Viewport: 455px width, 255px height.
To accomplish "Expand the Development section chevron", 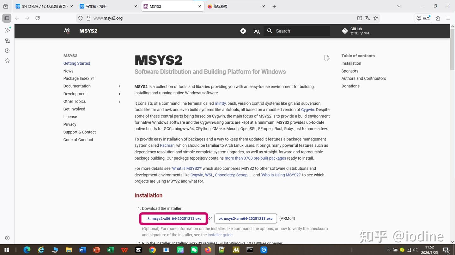I will pyautogui.click(x=119, y=94).
